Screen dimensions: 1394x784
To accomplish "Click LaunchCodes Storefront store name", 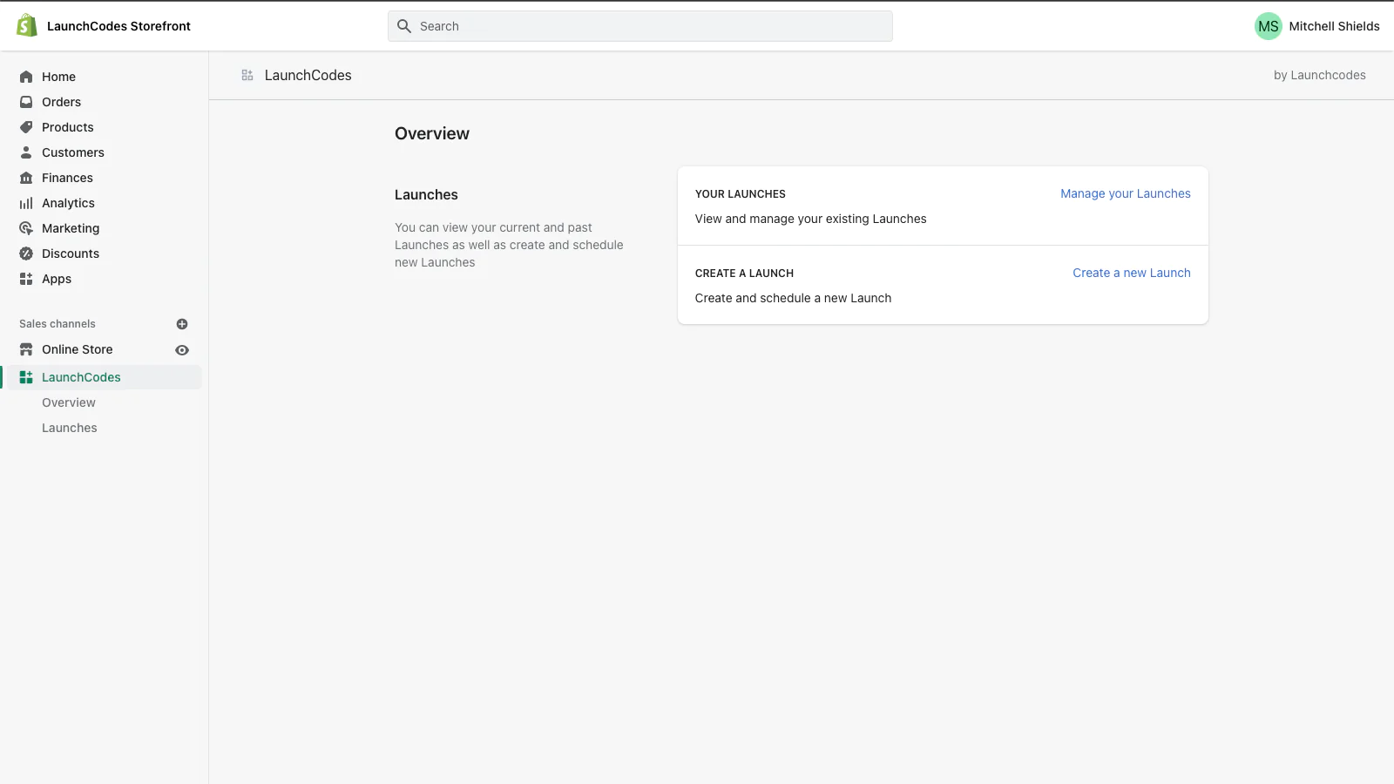I will (118, 26).
